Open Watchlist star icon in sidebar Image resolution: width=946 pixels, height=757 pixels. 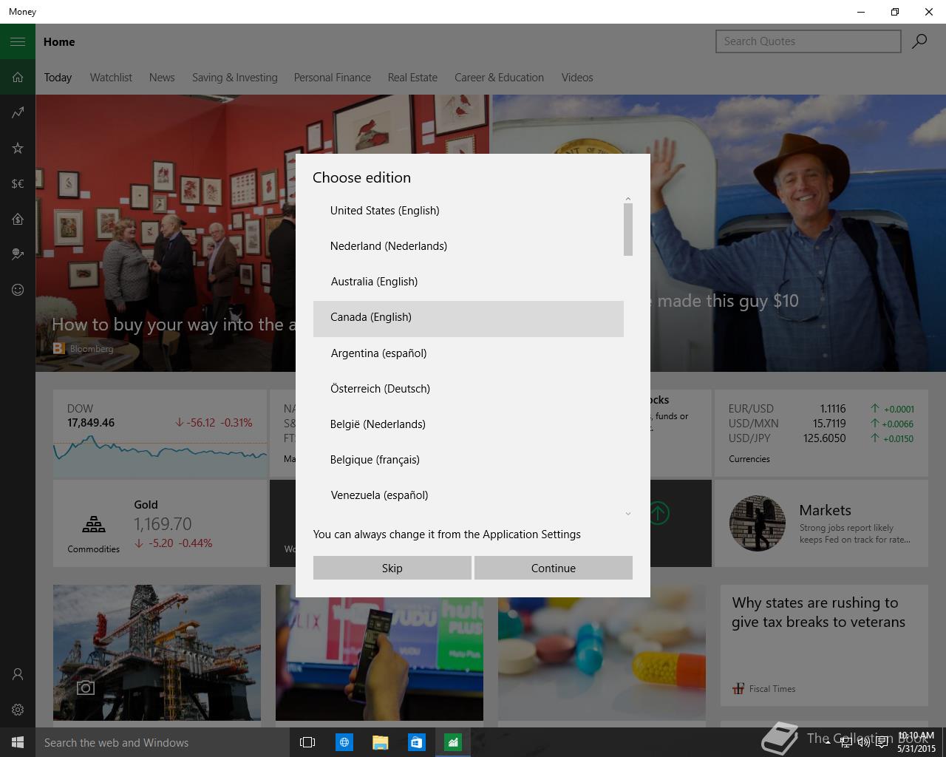[x=18, y=148]
